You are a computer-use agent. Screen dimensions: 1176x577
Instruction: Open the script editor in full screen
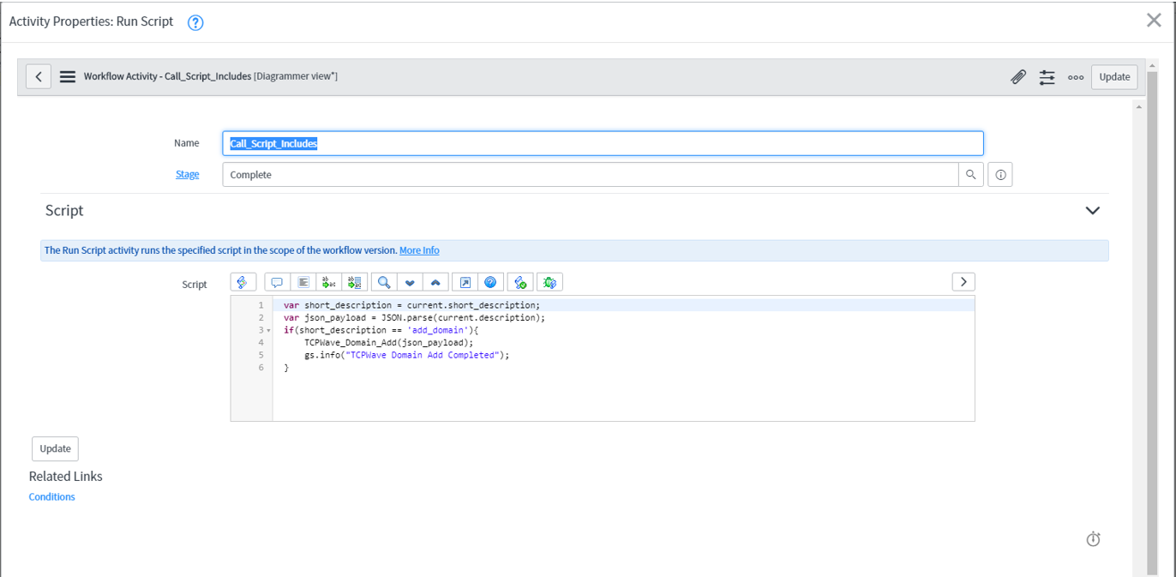(465, 281)
